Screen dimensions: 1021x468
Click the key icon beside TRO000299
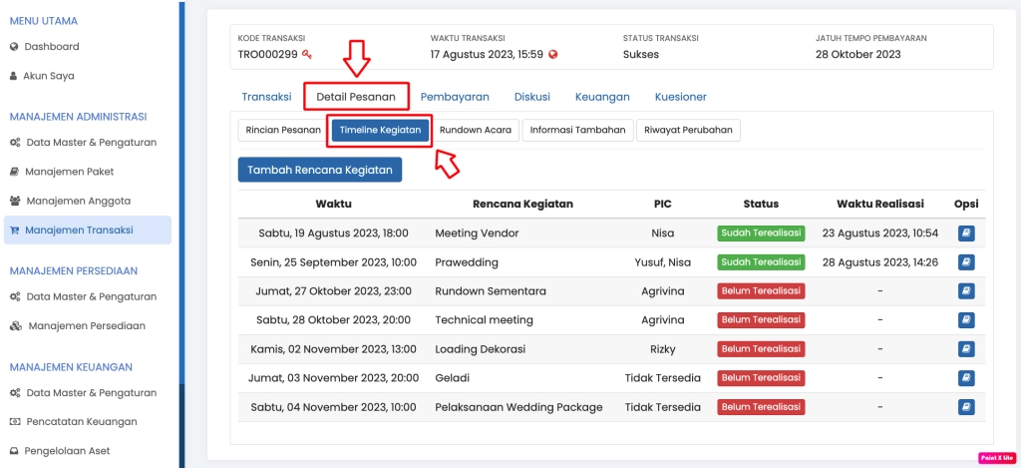(307, 55)
